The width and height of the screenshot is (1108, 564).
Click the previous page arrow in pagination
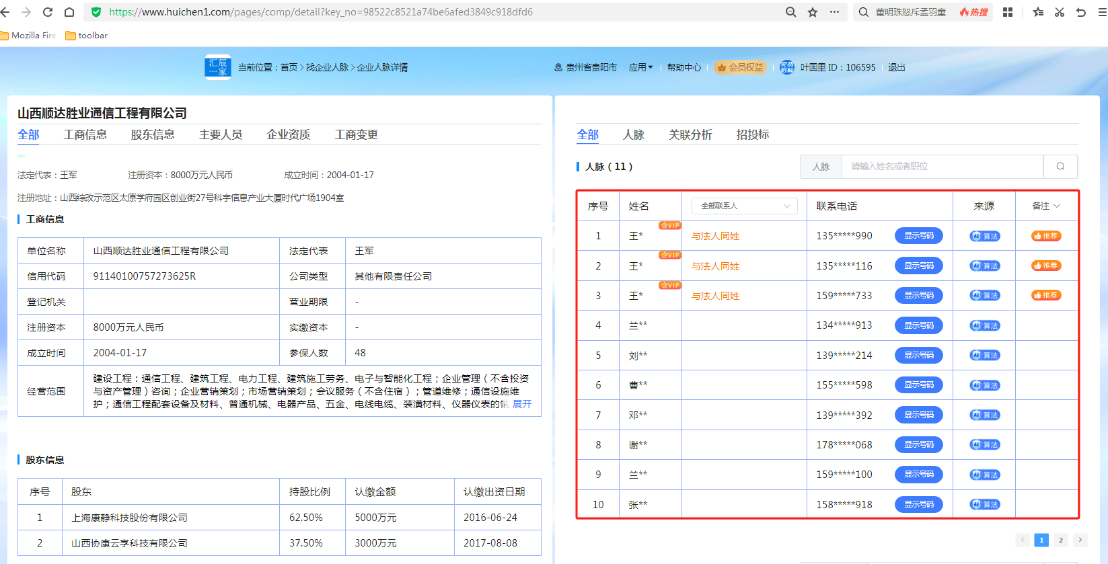(x=1023, y=540)
